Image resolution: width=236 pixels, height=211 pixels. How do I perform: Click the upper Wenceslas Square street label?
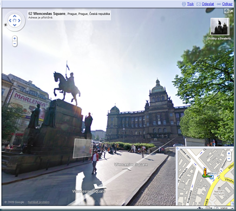(x=131, y=165)
